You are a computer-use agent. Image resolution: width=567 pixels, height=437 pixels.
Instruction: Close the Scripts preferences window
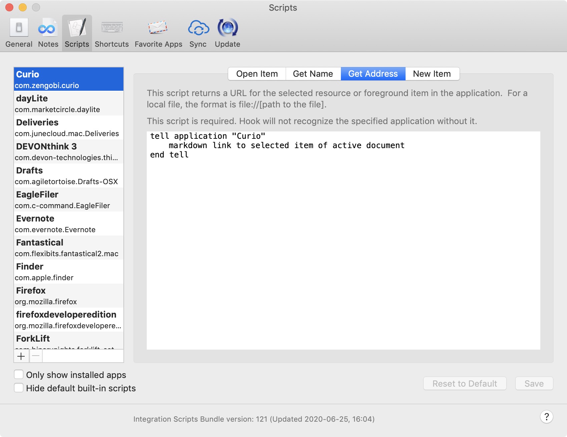[9, 7]
